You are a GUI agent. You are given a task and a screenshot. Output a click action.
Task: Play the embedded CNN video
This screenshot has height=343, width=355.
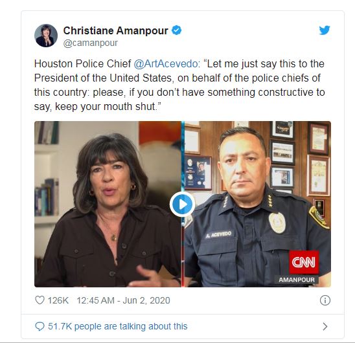click(182, 205)
